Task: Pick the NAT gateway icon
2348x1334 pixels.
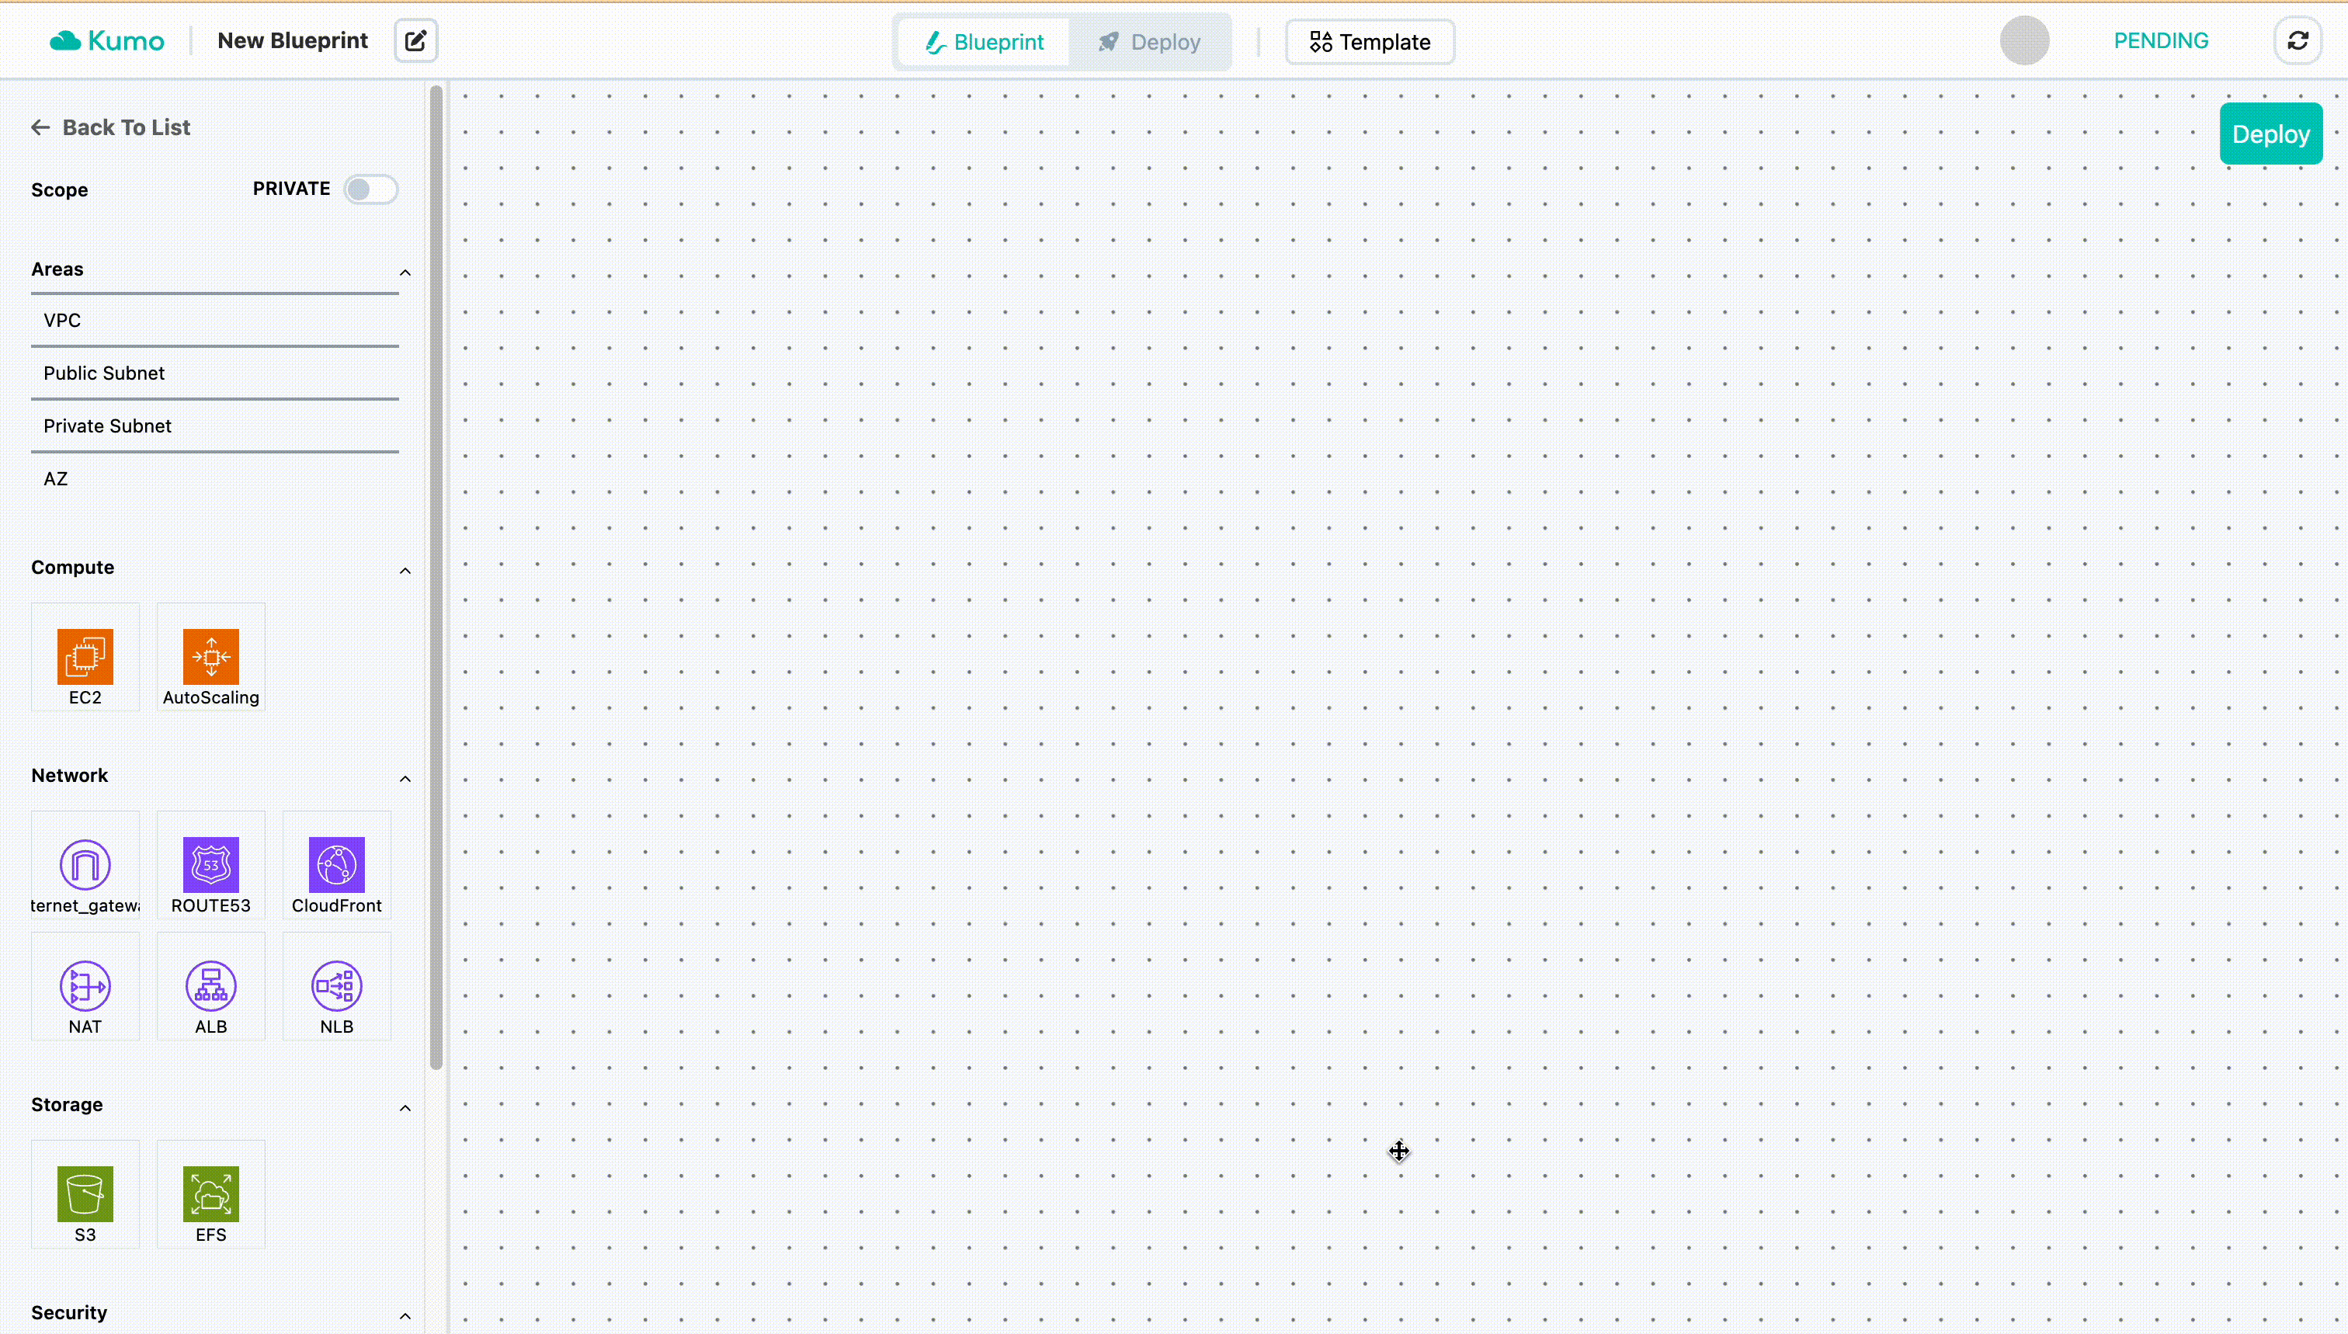Action: [x=85, y=986]
